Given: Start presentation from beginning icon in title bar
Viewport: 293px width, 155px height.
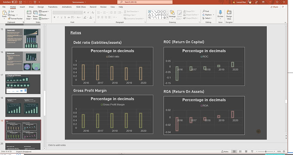Looking at the screenshot, I should click(x=35, y=2).
